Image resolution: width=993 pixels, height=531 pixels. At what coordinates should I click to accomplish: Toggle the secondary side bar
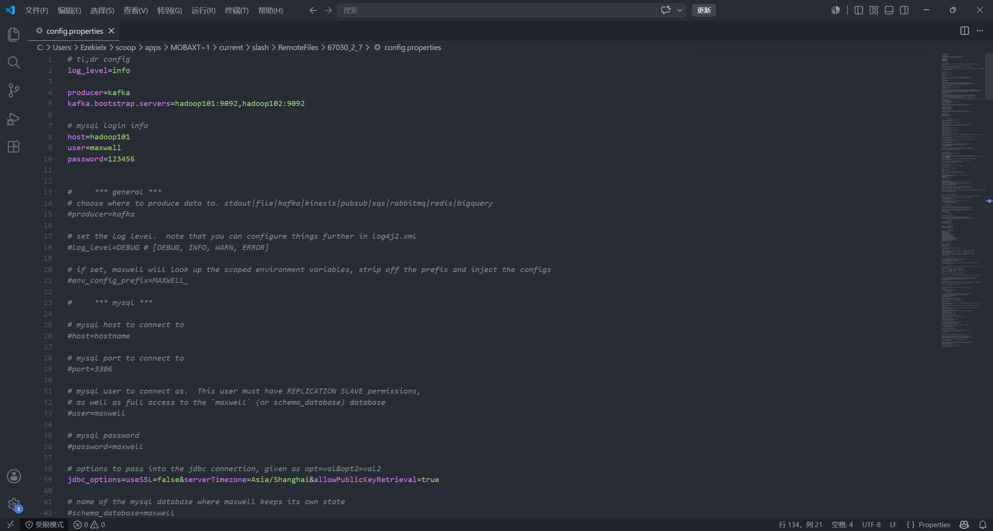pos(904,10)
